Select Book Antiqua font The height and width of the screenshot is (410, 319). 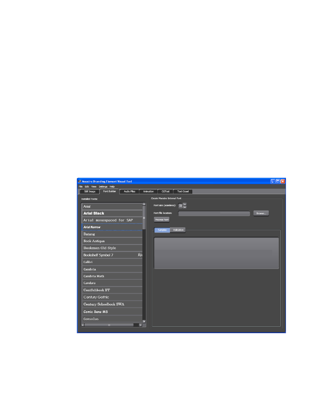pos(112,241)
